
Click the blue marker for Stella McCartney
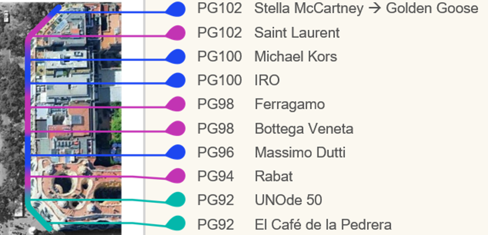tap(176, 9)
